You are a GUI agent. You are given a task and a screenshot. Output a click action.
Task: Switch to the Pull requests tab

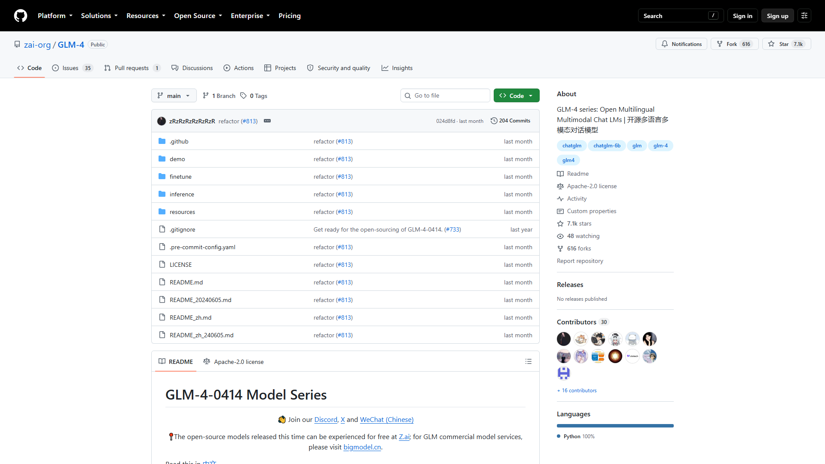(x=132, y=68)
